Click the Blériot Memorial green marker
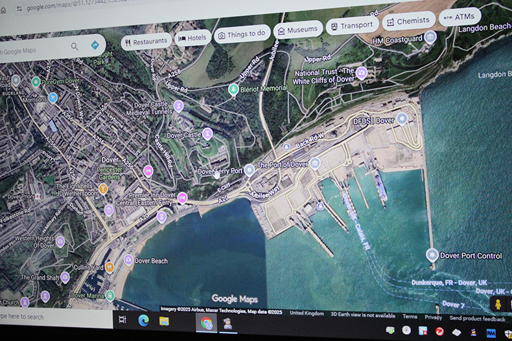Viewport: 512px width, 341px height. tap(233, 89)
